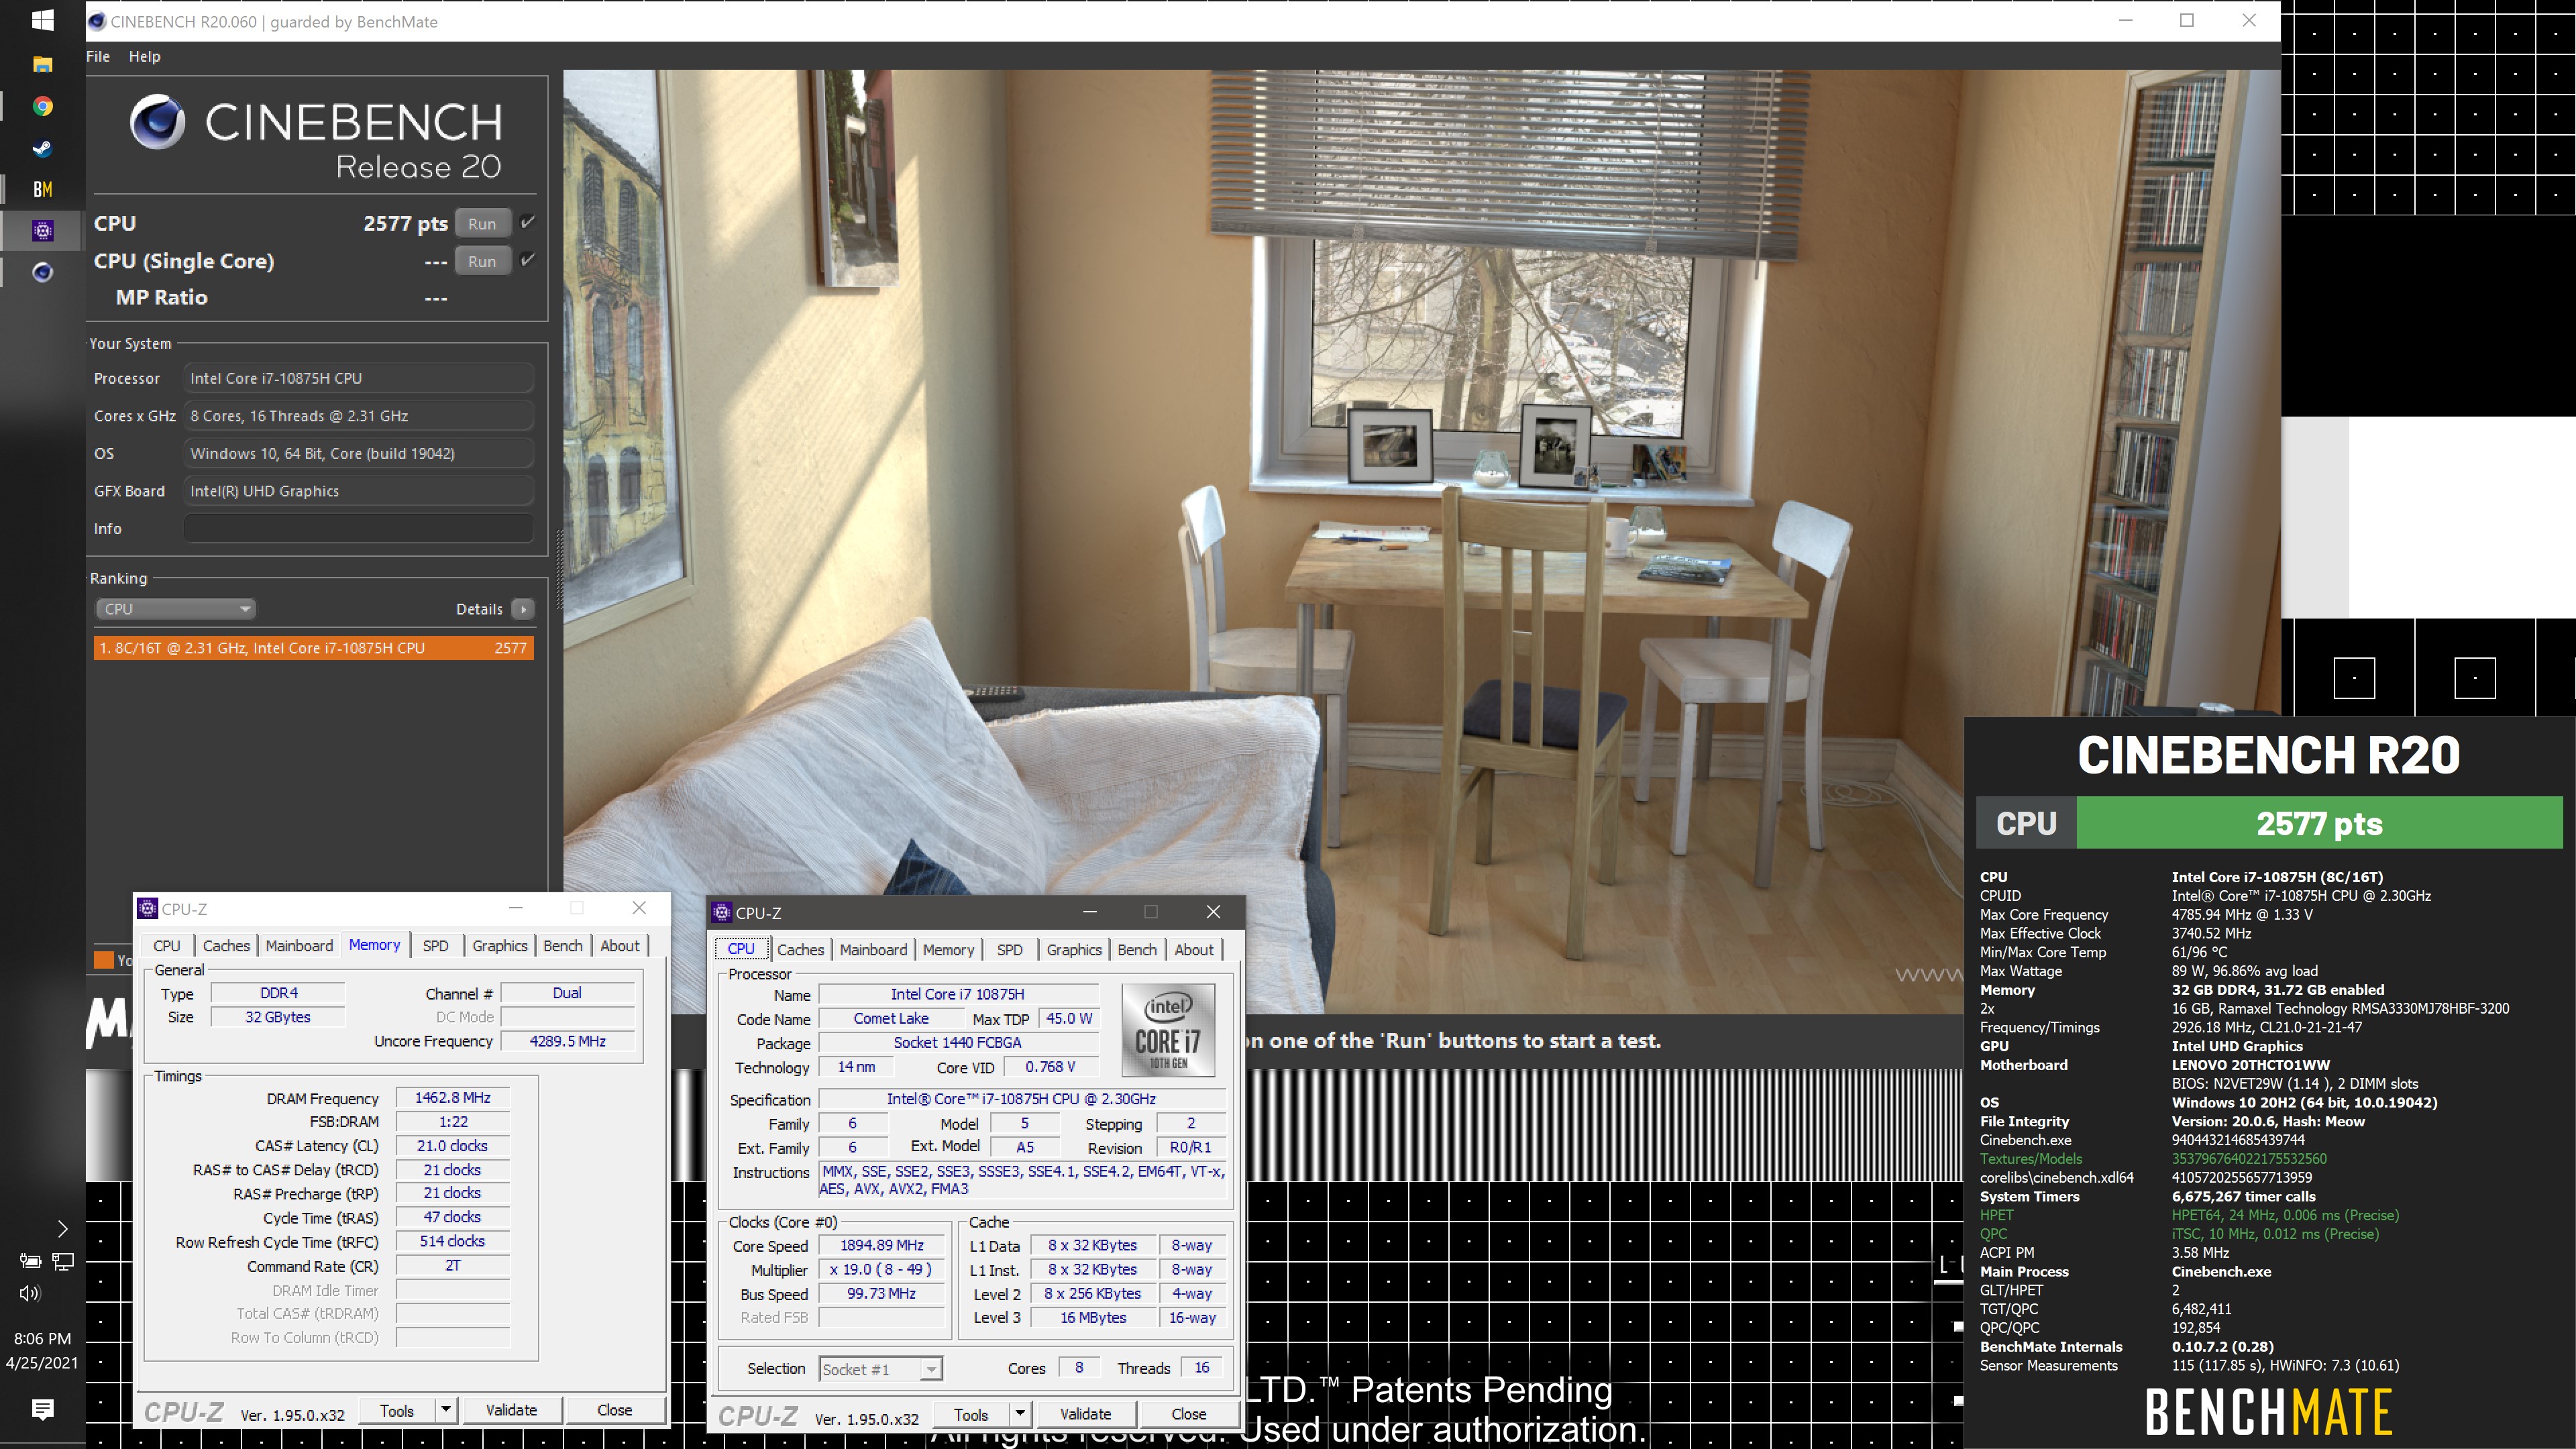Image resolution: width=2576 pixels, height=1449 pixels.
Task: Click Validate in processor CPU-Z window
Action: coord(1085,1414)
